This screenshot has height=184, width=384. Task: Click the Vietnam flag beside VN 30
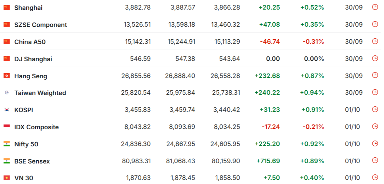7,178
